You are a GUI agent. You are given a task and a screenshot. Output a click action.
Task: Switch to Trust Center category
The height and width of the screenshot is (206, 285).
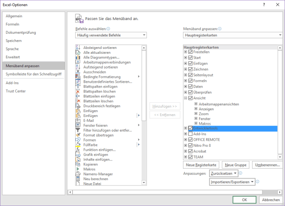(x=16, y=91)
